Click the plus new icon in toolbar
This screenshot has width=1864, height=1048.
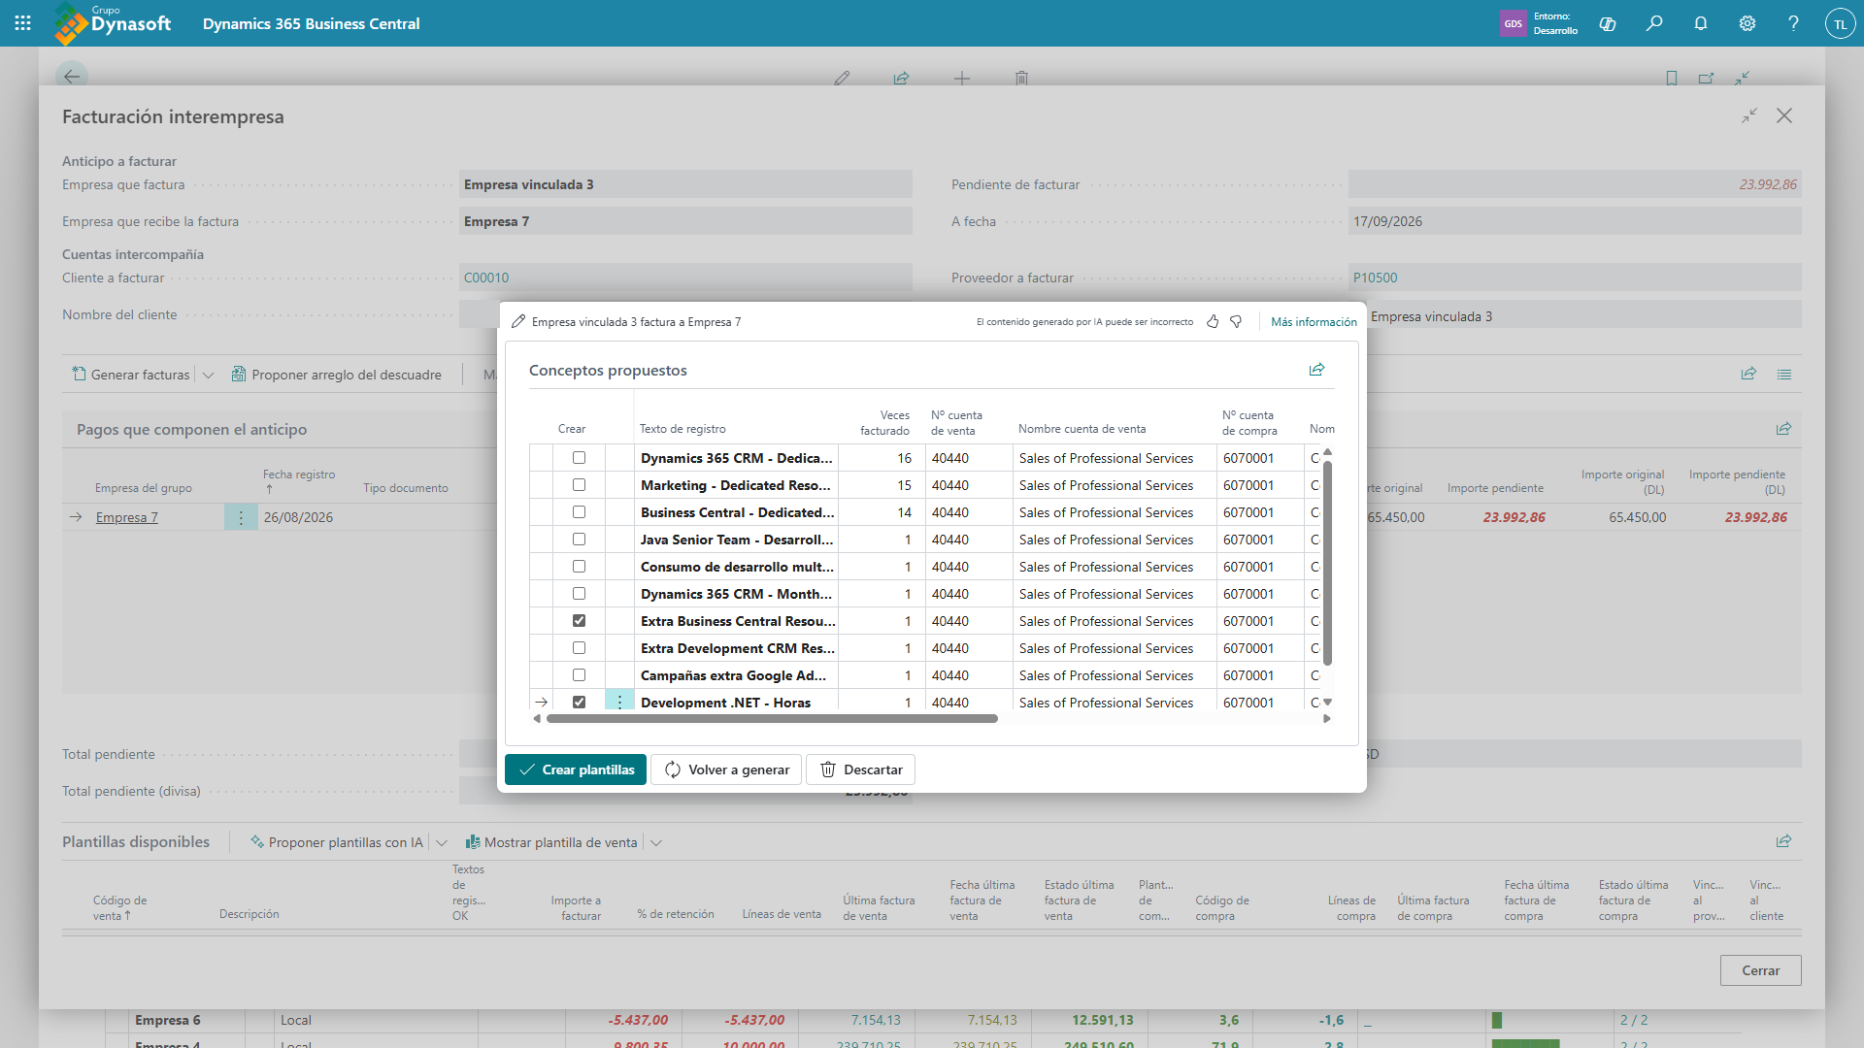pos(962,78)
